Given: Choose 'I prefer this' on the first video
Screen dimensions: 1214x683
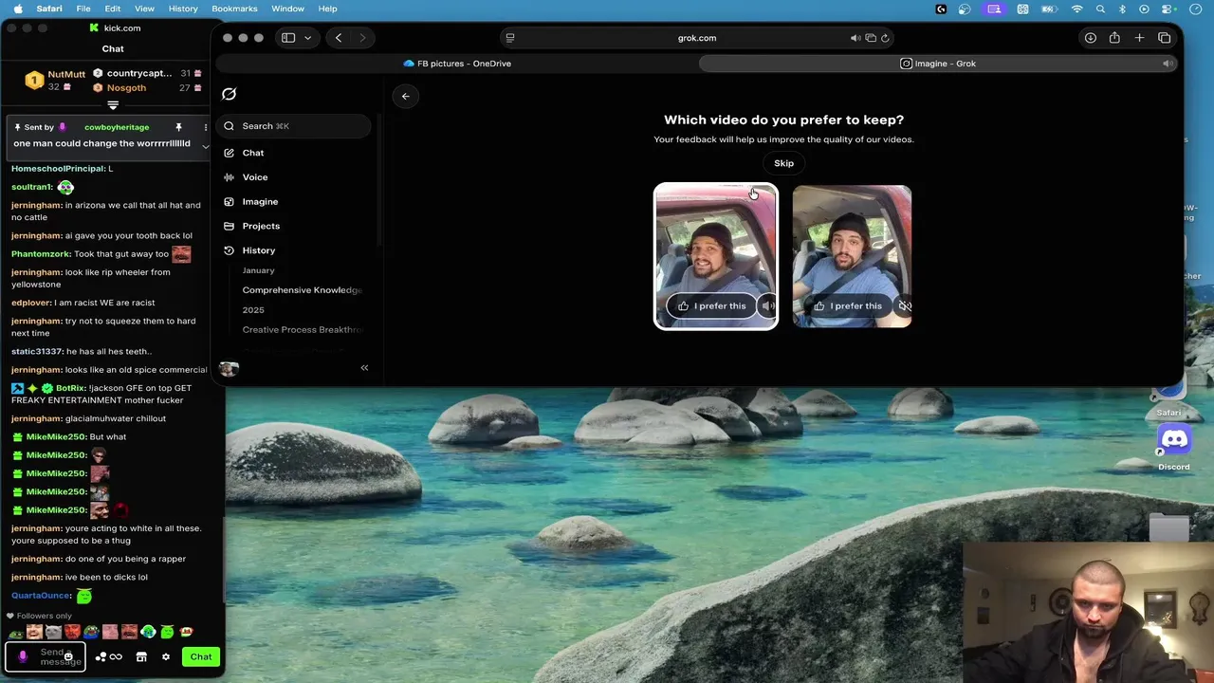Looking at the screenshot, I should [711, 305].
